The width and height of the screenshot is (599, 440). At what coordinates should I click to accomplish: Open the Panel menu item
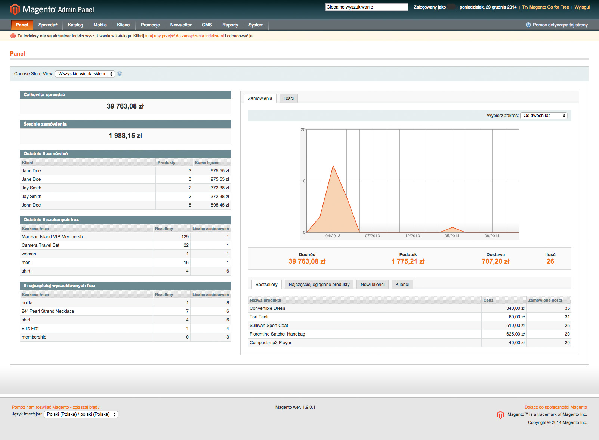(x=22, y=25)
